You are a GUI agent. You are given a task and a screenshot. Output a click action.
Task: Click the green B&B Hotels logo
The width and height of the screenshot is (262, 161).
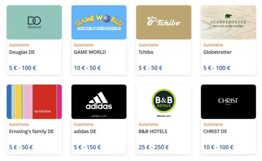tap(163, 101)
